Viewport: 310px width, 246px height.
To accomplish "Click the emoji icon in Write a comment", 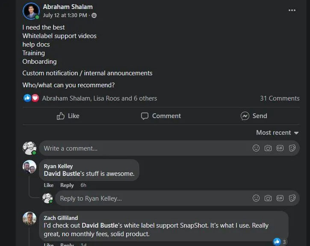I will coord(256,148).
